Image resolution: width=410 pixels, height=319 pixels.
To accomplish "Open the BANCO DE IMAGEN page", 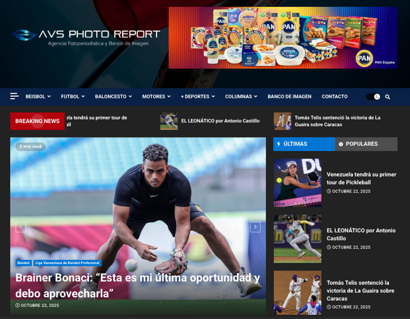I will (x=289, y=96).
